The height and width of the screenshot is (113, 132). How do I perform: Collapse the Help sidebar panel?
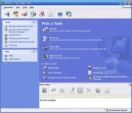[34, 51]
